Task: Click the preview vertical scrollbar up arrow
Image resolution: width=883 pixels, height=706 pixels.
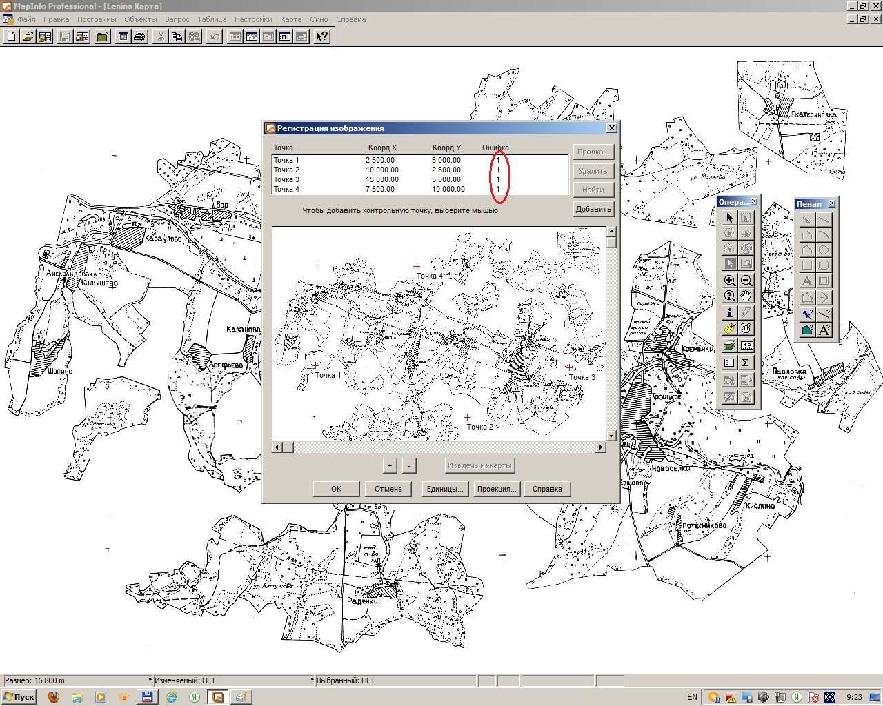Action: pos(612,232)
